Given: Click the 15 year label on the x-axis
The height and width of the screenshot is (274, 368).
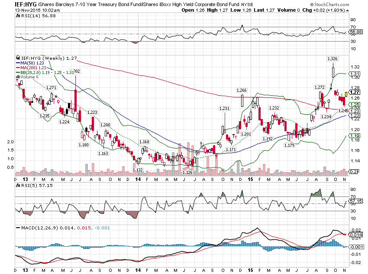Looking at the screenshot, I should (x=250, y=179).
